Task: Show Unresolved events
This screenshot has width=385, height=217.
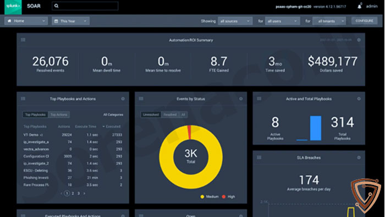Action: coord(151,115)
